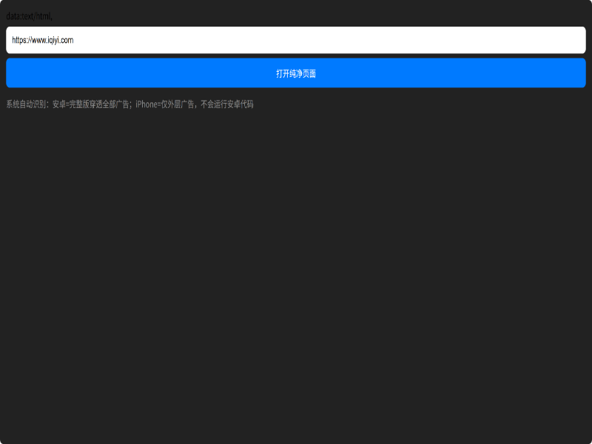Select the data:text/html, text at top

(x=29, y=16)
